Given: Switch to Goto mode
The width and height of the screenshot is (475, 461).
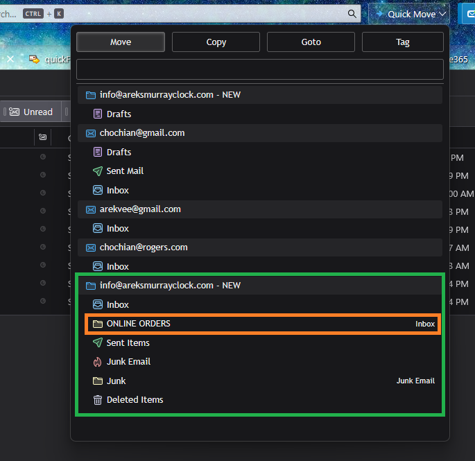Looking at the screenshot, I should coord(311,42).
